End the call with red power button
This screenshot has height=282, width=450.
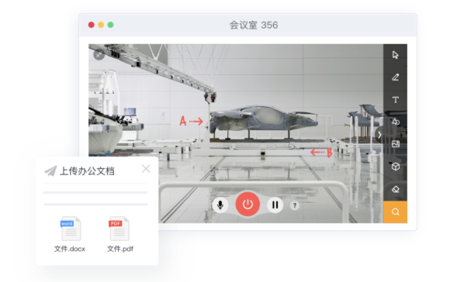247,205
